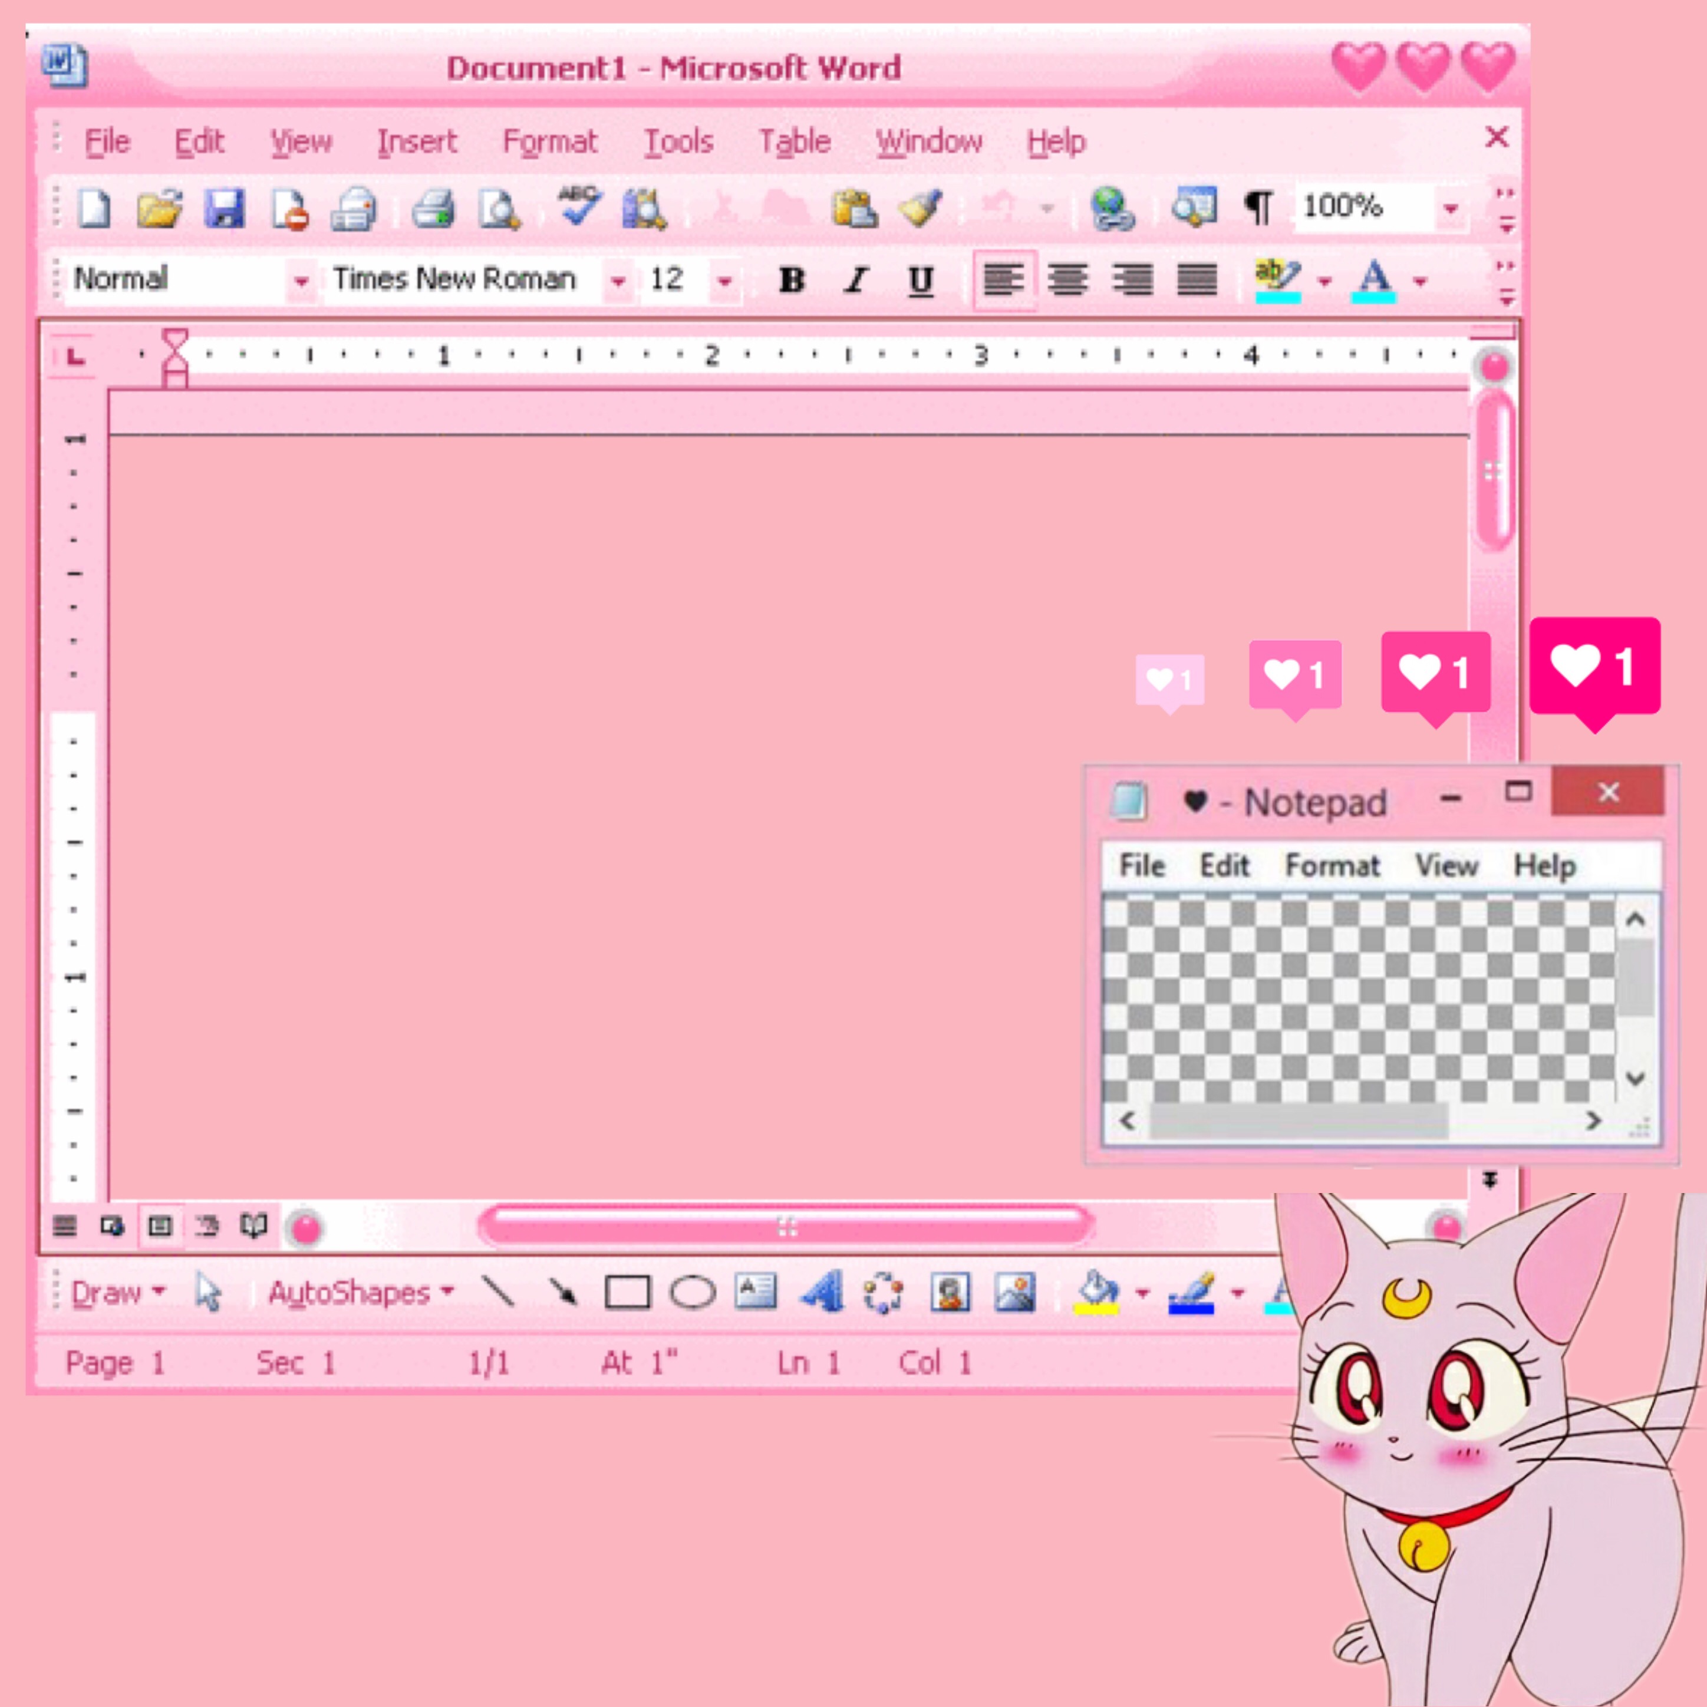Click the E-mail envelope icon in Word toolbar
The image size is (1707, 1707).
pos(354,210)
